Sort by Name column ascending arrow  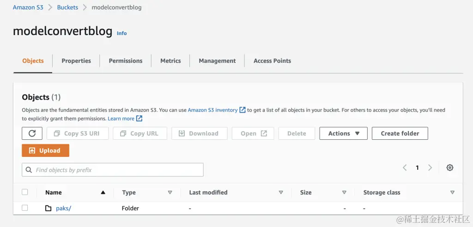(x=103, y=192)
